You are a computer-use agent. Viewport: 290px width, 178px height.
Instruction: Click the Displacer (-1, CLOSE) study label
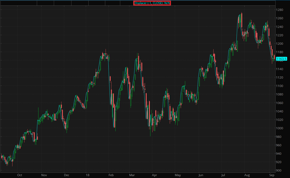click(x=152, y=3)
